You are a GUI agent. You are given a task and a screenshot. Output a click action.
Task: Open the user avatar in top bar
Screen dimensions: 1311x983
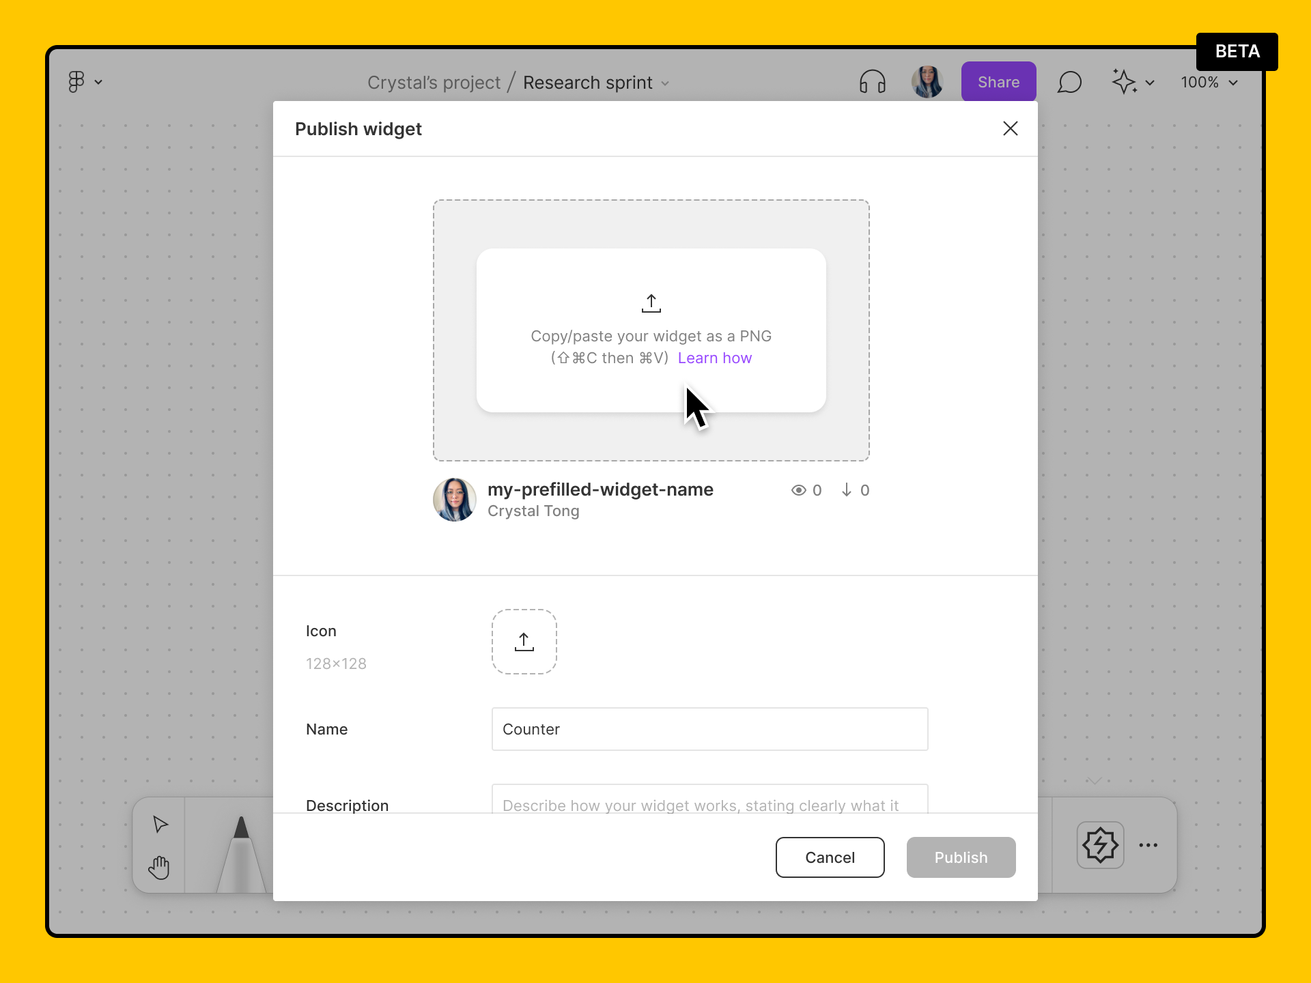click(927, 82)
